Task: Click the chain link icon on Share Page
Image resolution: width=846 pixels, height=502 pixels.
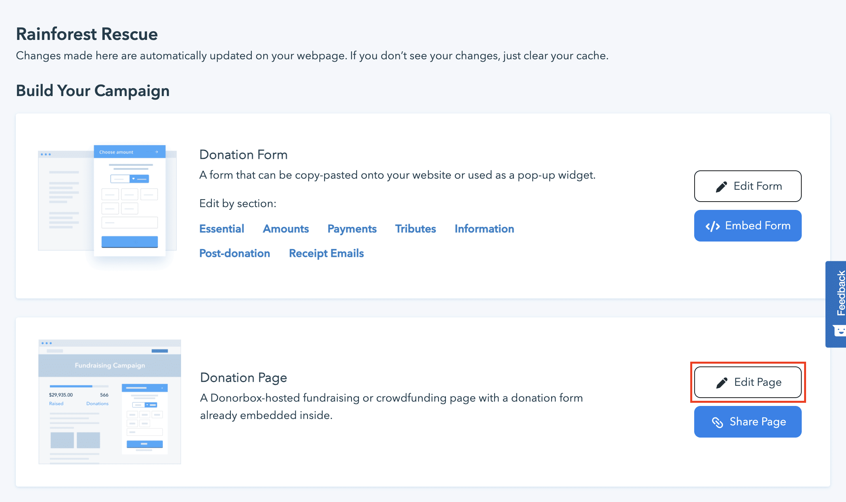Action: (x=717, y=422)
